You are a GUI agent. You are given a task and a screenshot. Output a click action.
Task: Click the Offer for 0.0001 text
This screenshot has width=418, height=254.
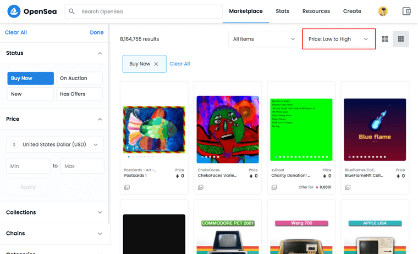tap(315, 187)
